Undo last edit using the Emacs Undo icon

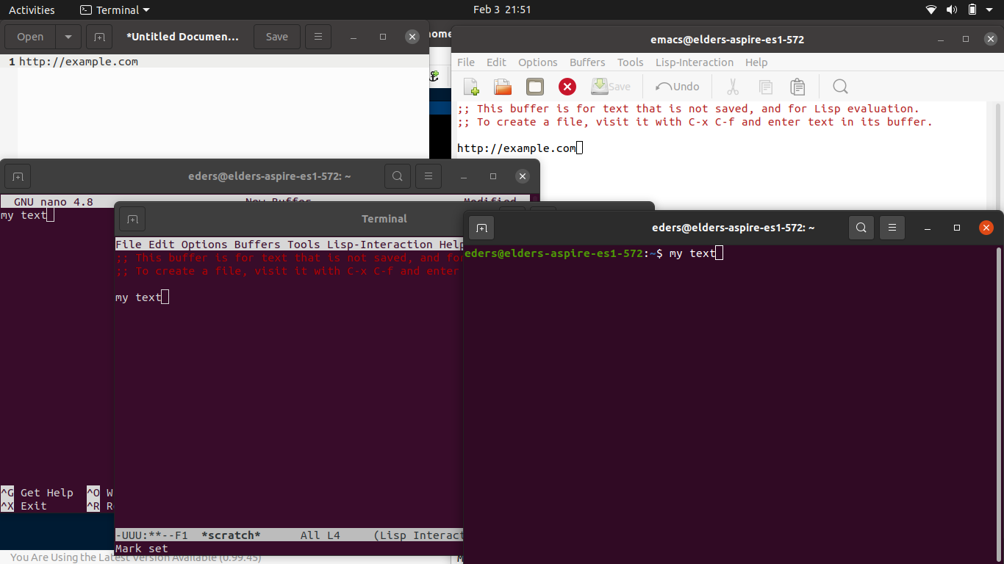click(x=676, y=87)
